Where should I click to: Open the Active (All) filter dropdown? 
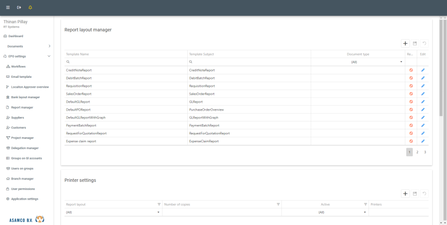tap(365, 212)
